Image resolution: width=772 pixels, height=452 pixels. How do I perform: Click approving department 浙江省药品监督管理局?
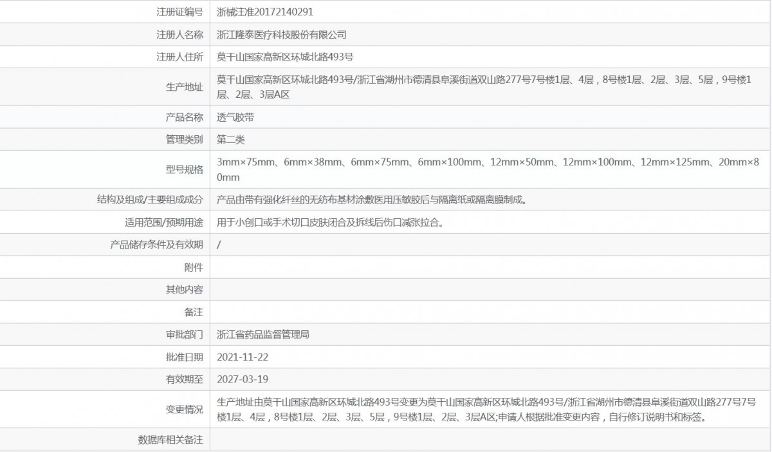click(x=264, y=335)
